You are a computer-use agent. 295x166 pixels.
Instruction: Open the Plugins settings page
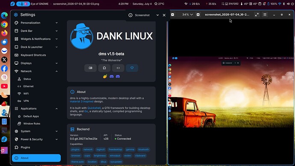pos(36,147)
